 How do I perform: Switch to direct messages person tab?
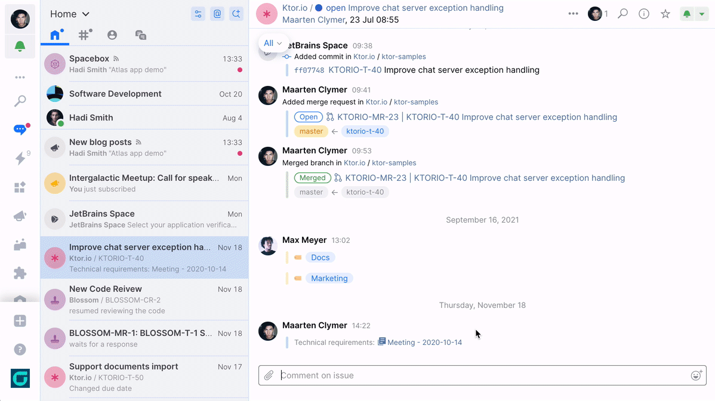[x=112, y=35]
